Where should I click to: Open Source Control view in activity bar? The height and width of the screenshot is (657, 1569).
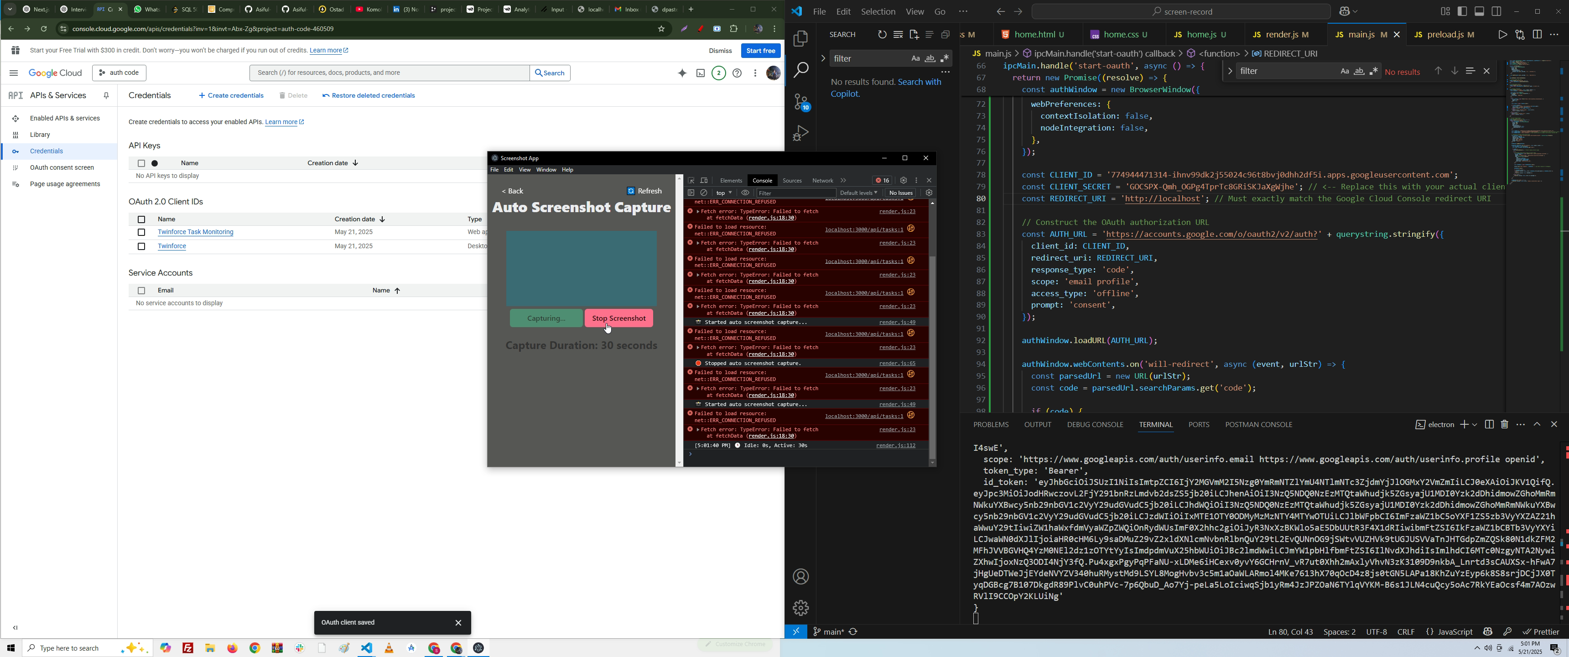[801, 102]
